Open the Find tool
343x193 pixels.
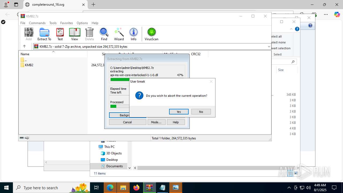pos(104,34)
